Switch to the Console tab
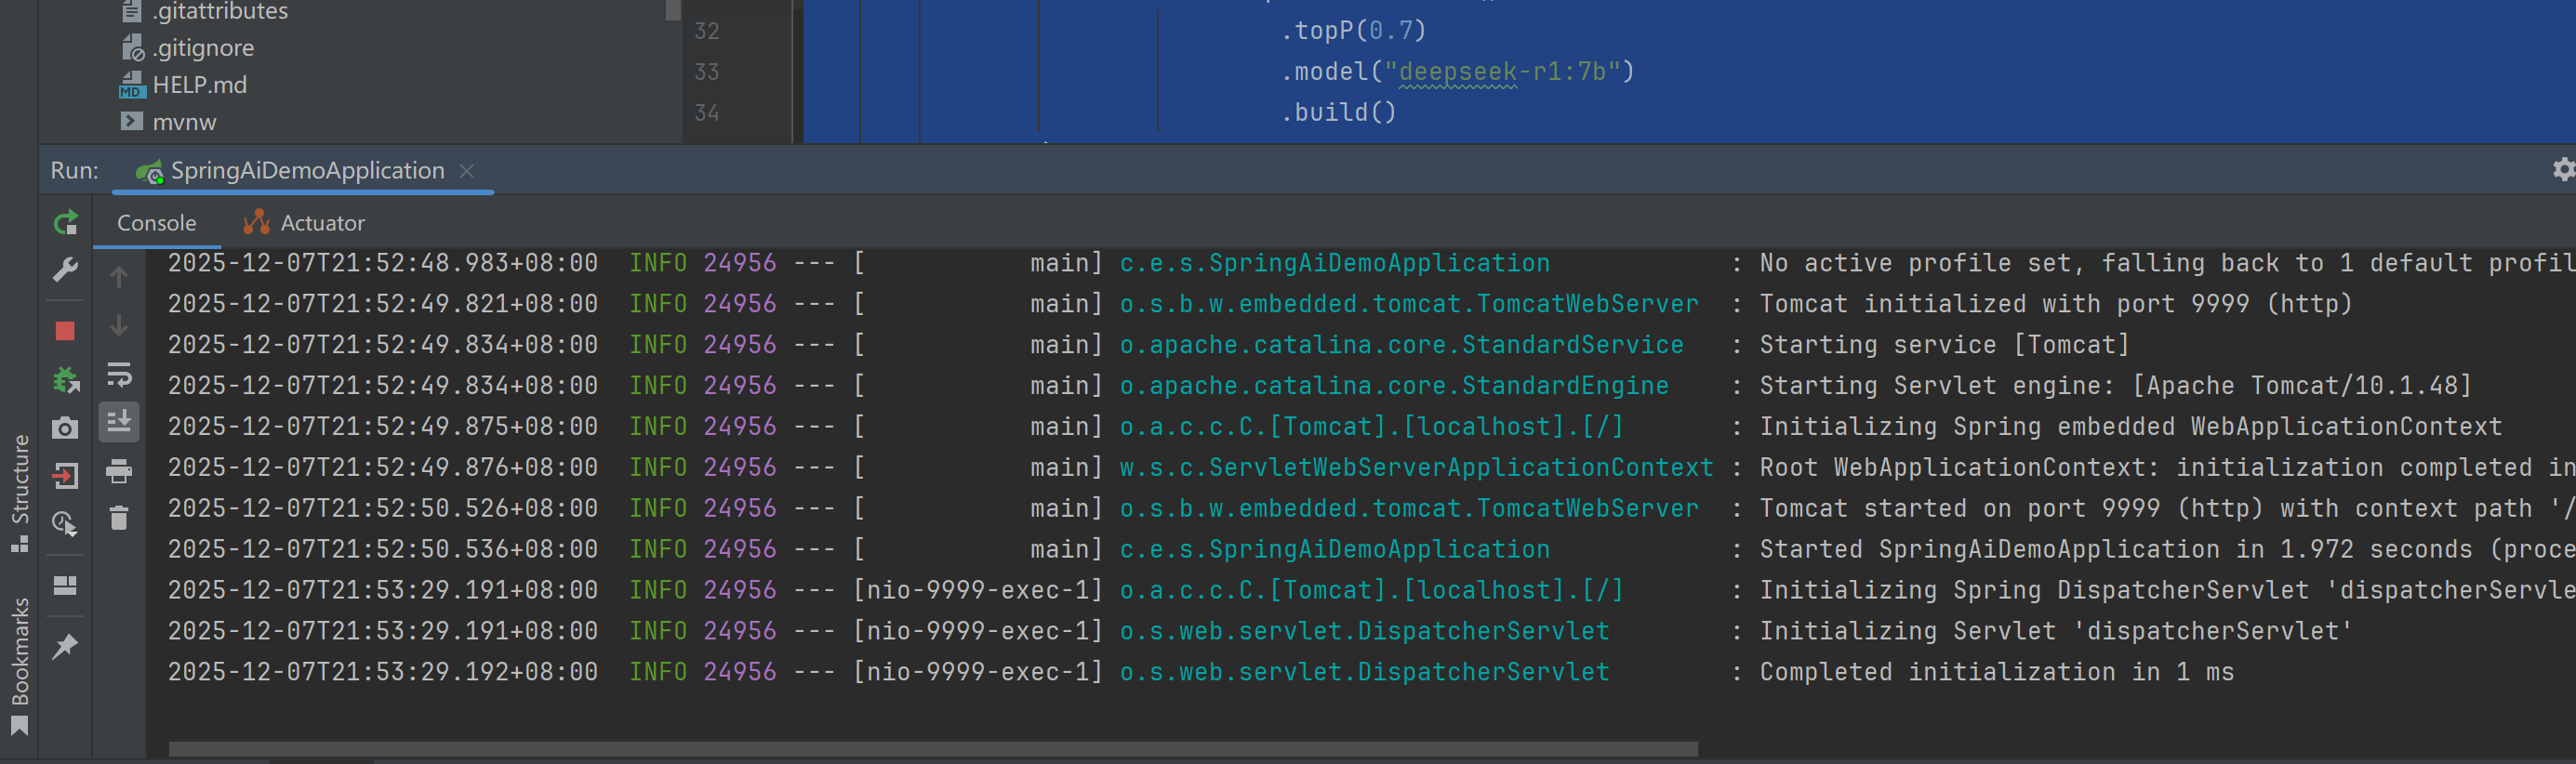The width and height of the screenshot is (2576, 764). [x=157, y=223]
